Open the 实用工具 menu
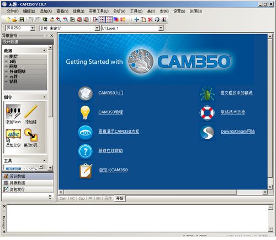Viewport: 276px width, 240px height. pyautogui.click(x=99, y=12)
